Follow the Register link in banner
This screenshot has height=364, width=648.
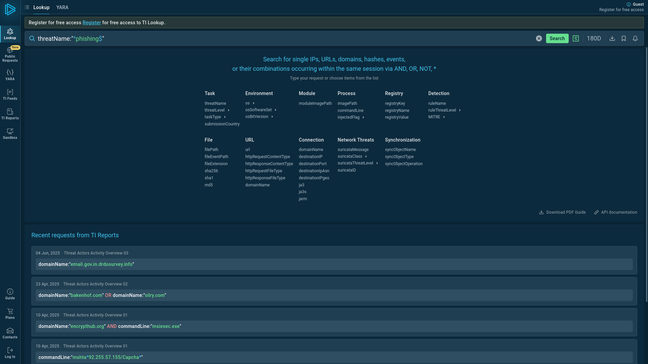click(92, 23)
